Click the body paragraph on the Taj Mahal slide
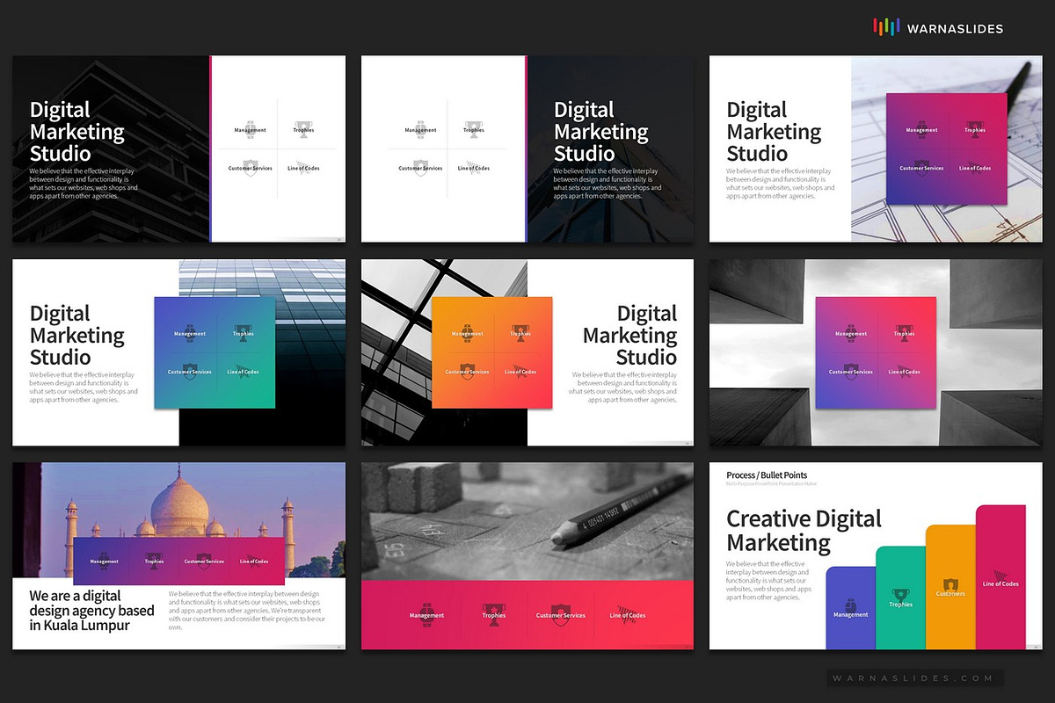Screen dimensions: 1055x703 point(247,611)
